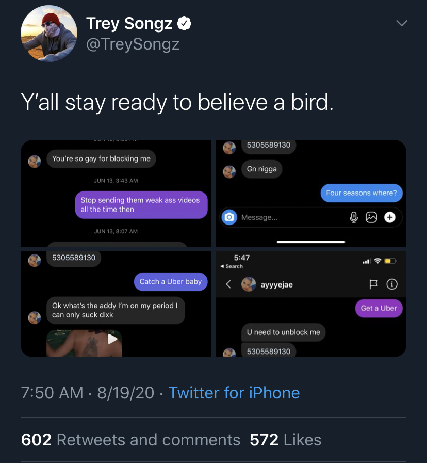View the 602 Retweets and comments

pyautogui.click(x=130, y=440)
